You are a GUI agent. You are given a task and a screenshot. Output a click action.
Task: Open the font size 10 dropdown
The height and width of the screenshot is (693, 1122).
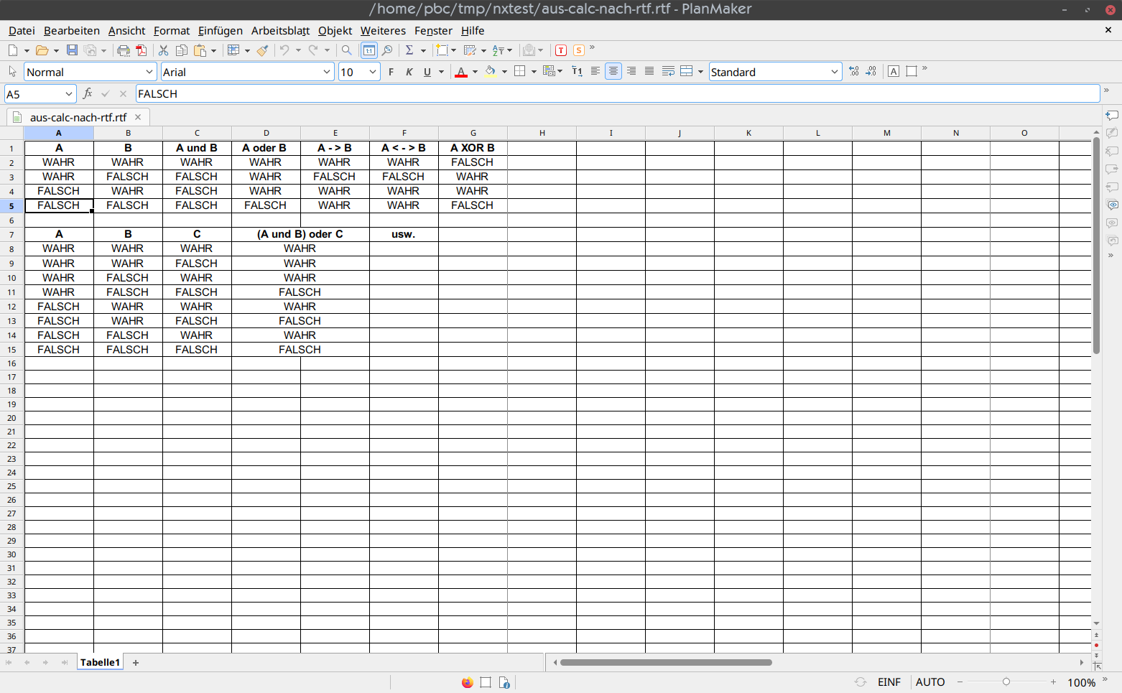point(373,72)
